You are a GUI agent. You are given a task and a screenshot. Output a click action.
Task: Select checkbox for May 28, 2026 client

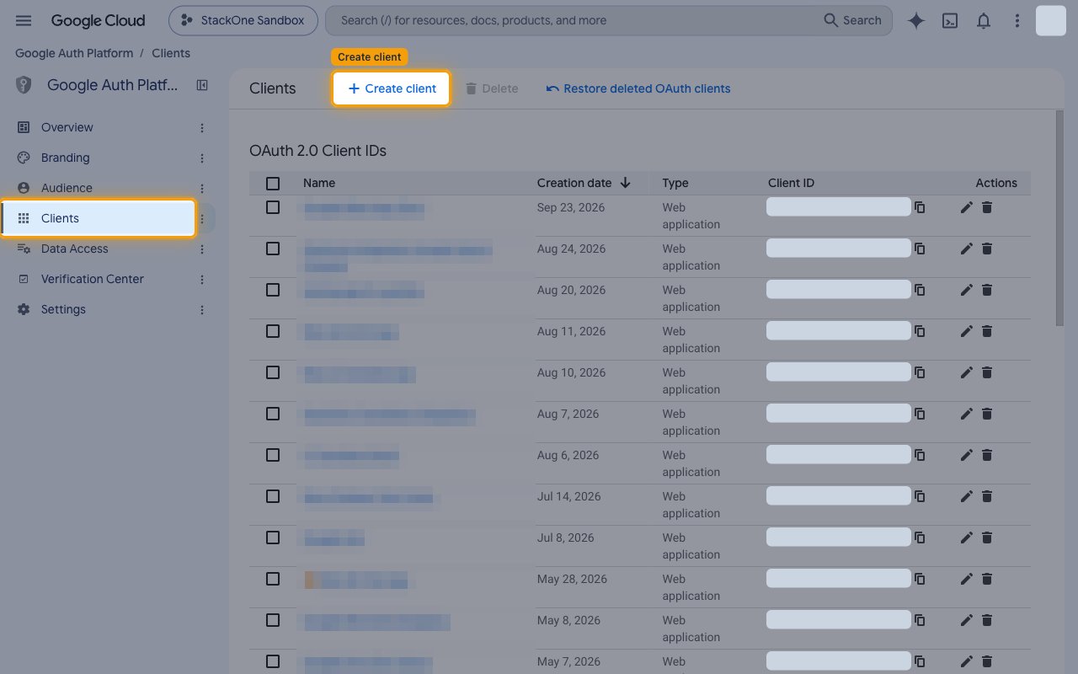(x=273, y=579)
